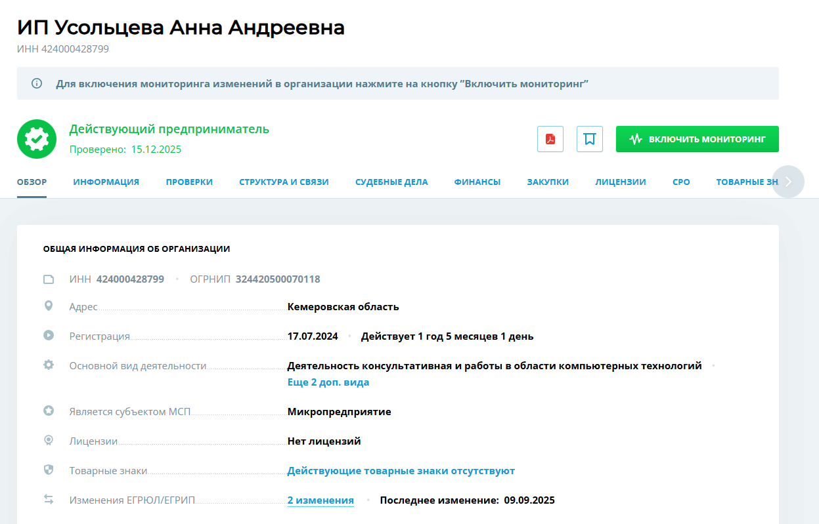
Task: Open the PDF export icon
Action: click(550, 138)
